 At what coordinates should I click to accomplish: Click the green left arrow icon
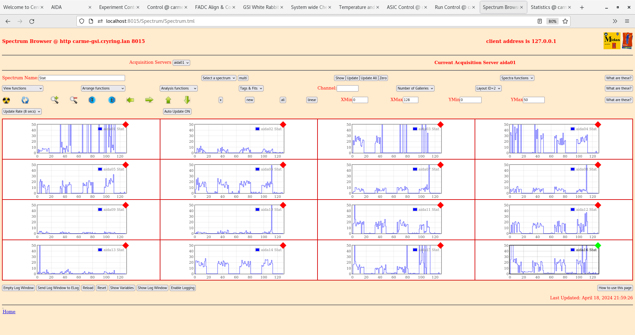coord(130,100)
